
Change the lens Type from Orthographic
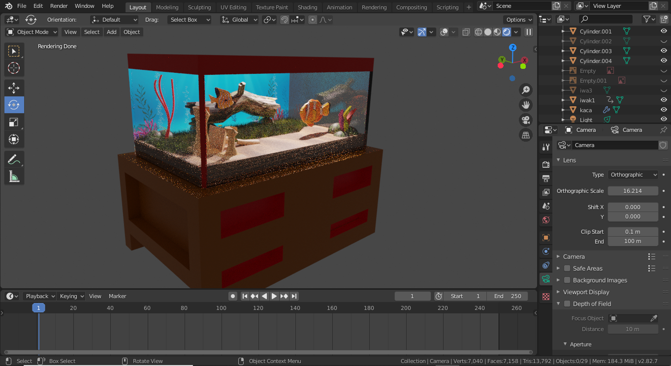click(x=633, y=174)
